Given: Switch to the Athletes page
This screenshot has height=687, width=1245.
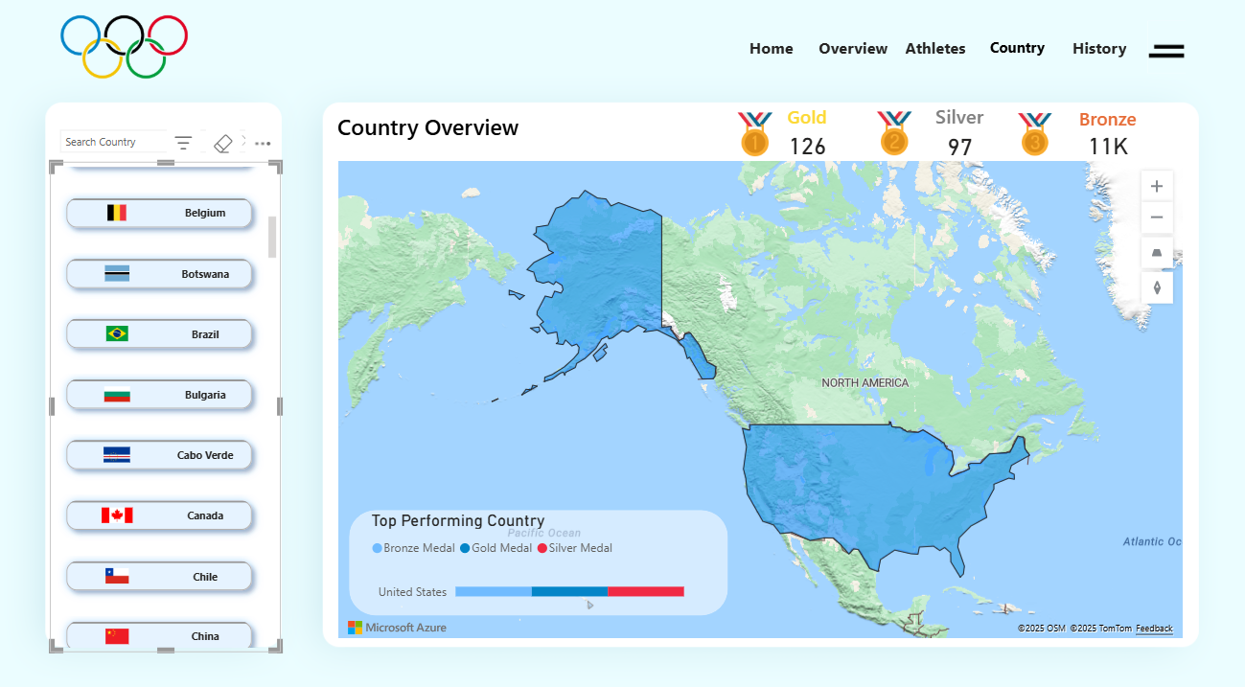Looking at the screenshot, I should click(934, 48).
